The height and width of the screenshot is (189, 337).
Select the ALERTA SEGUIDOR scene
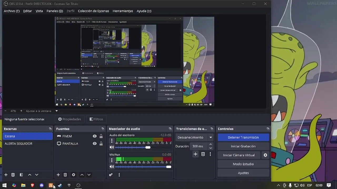28,144
